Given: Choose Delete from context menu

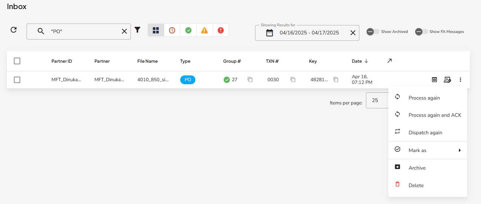Looking at the screenshot, I should [x=428, y=185].
